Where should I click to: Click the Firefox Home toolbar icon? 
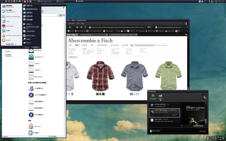coord(70,27)
